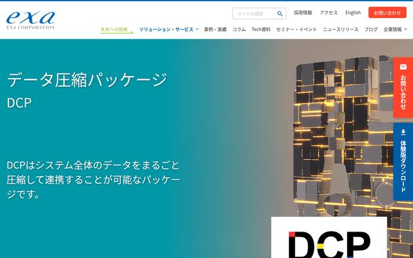
Task: Open the 未来への挑戦 link
Action: (116, 30)
